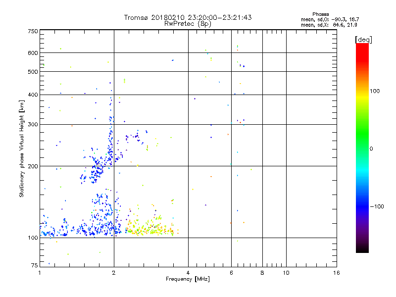Select the 'mean, sd,O: -90.3, 18.7' statistic

coord(330,19)
